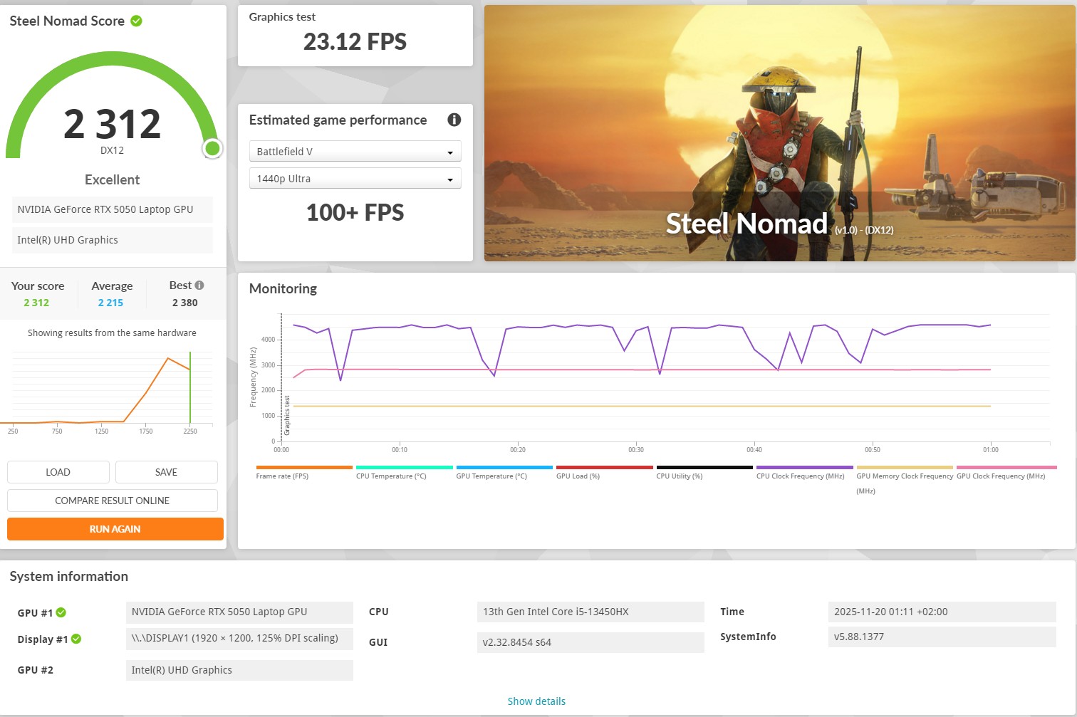Click the green score gauge indicator knob
1077x717 pixels.
coord(212,148)
